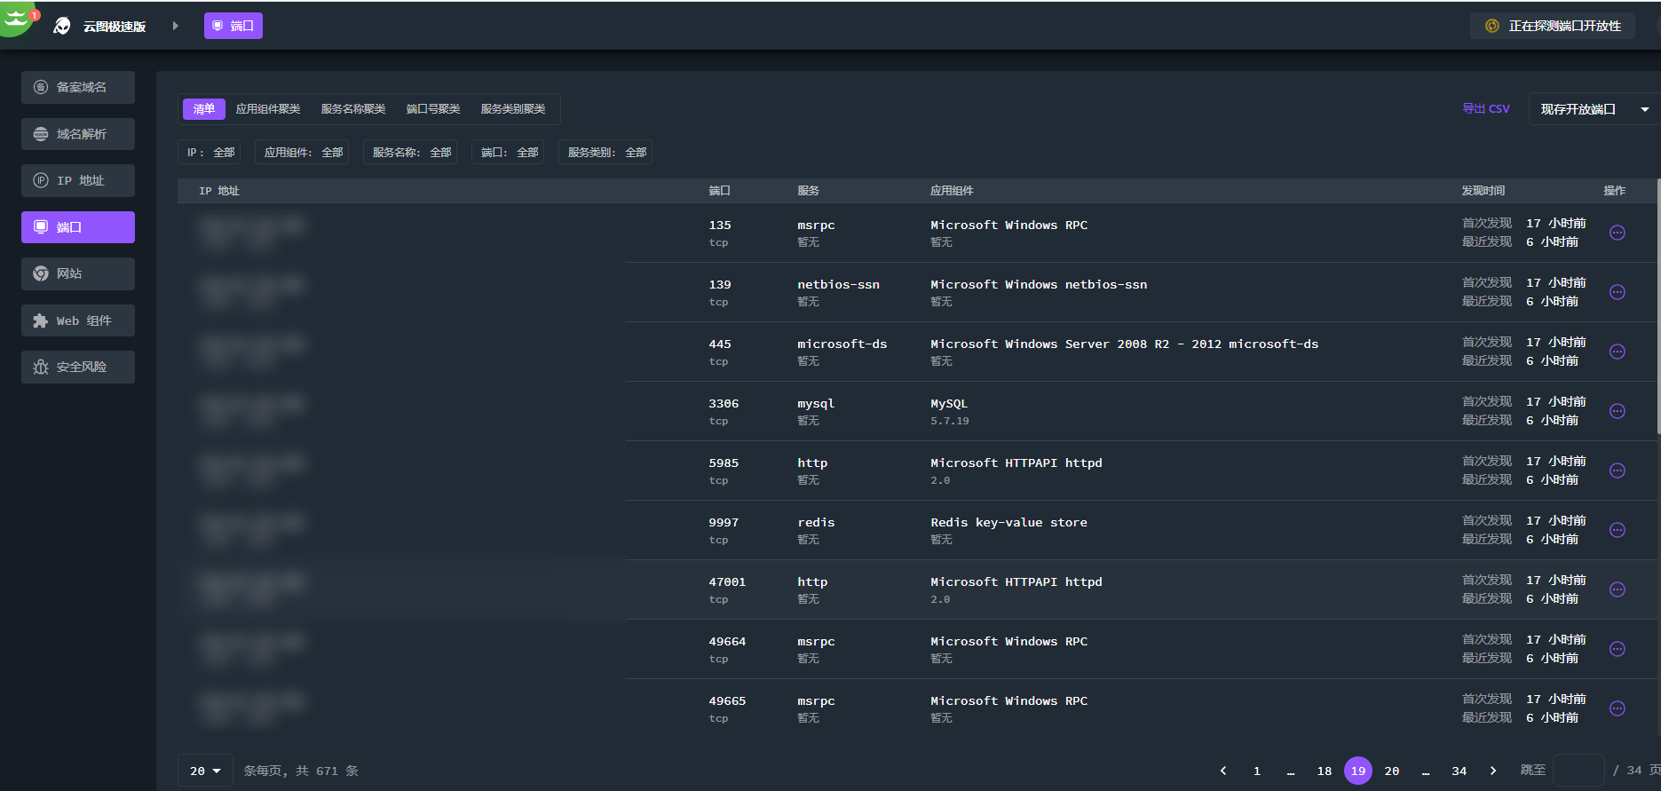Screen dimensions: 1661x791
Task: Select the 清单 list tab
Action: point(204,109)
